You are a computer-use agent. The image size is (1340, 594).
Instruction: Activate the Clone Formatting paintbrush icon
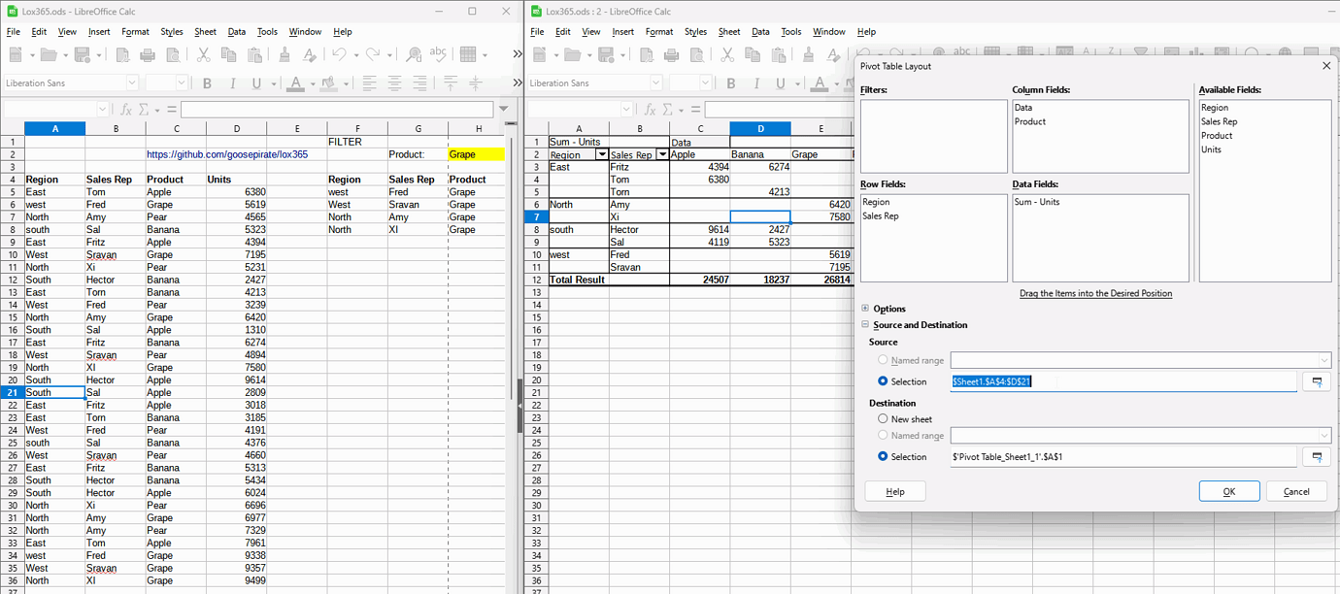pyautogui.click(x=286, y=53)
